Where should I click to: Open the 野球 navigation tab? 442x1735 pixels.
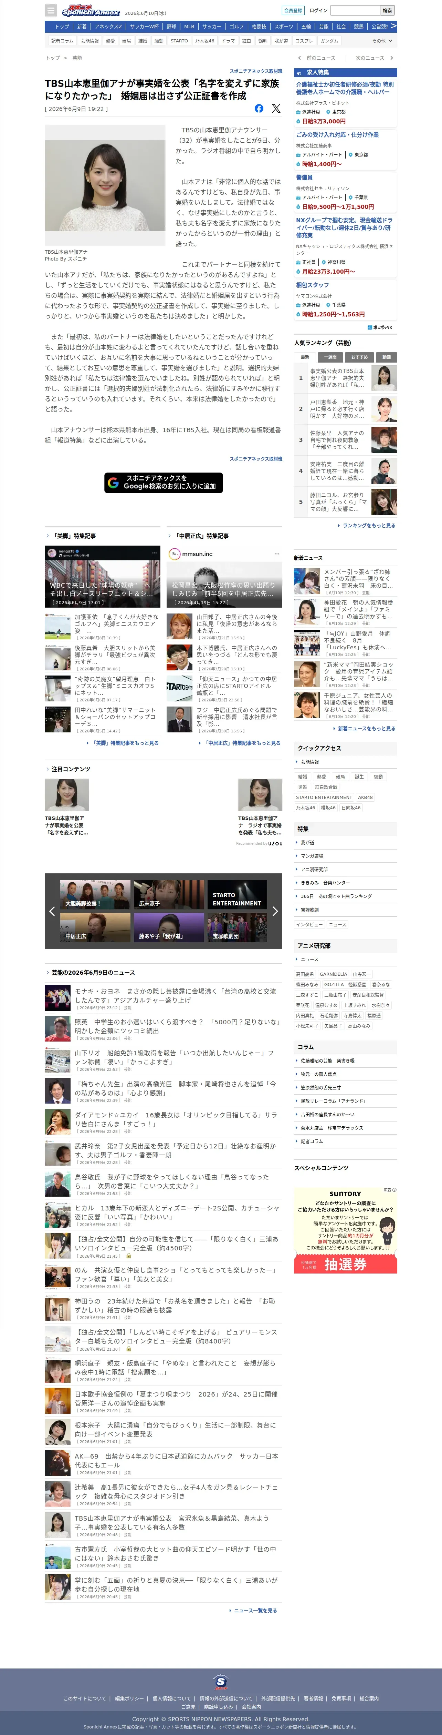171,26
